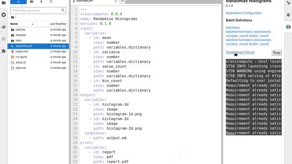Click the 'Randomize Histograms' panel title
Image resolution: width=292 pixels, height=164 pixels.
248,1
